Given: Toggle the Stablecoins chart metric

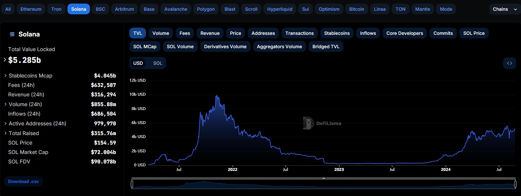Looking at the screenshot, I should (337, 33).
